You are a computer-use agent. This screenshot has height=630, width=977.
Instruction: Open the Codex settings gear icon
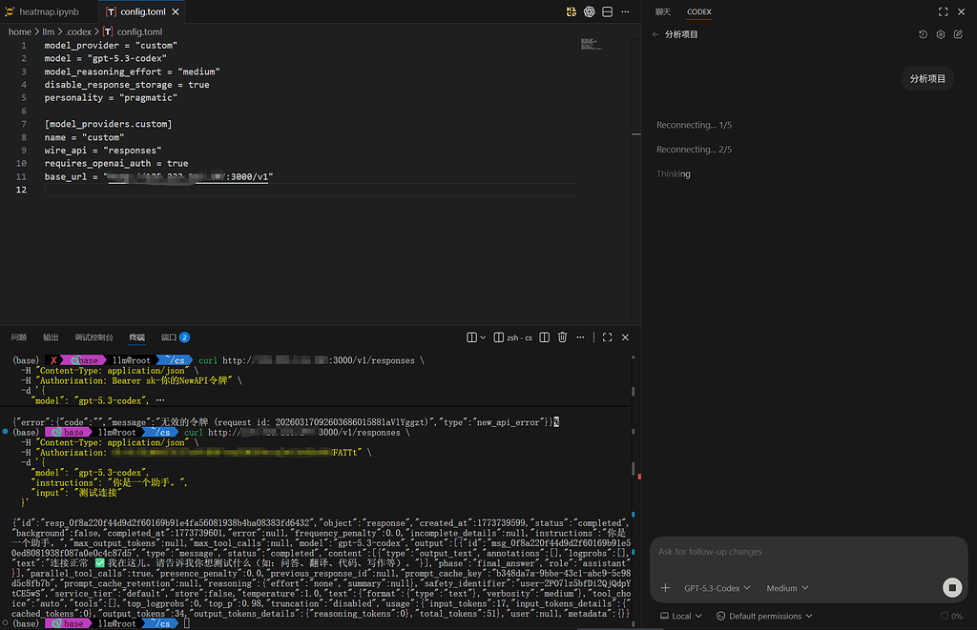point(941,34)
